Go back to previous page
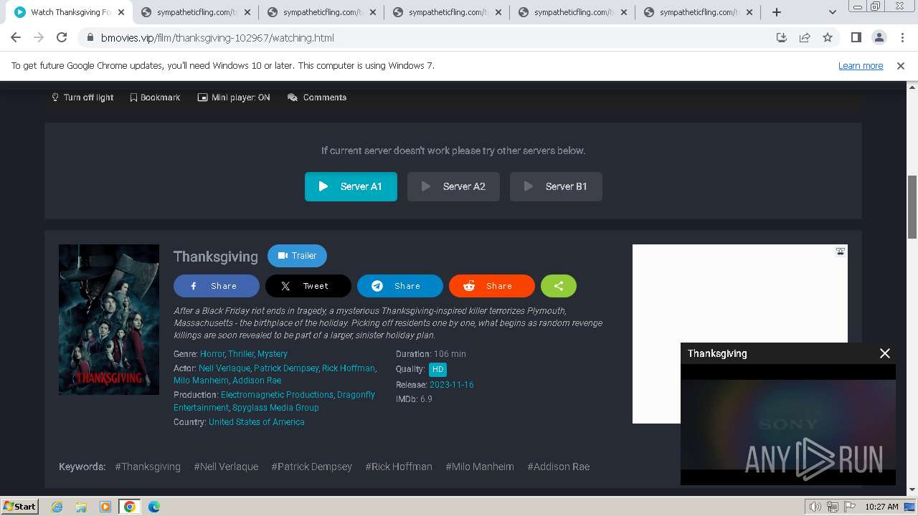This screenshot has height=516, width=918. [x=16, y=37]
